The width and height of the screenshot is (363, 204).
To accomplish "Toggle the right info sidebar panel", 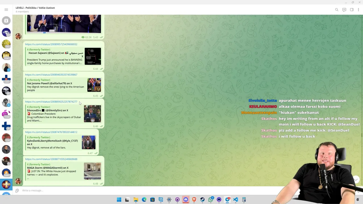I will (352, 10).
